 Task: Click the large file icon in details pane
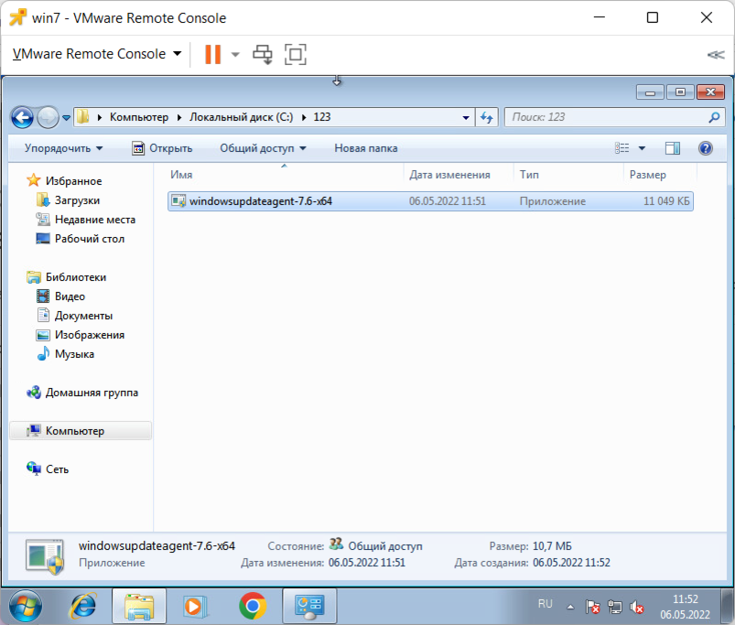pyautogui.click(x=45, y=556)
